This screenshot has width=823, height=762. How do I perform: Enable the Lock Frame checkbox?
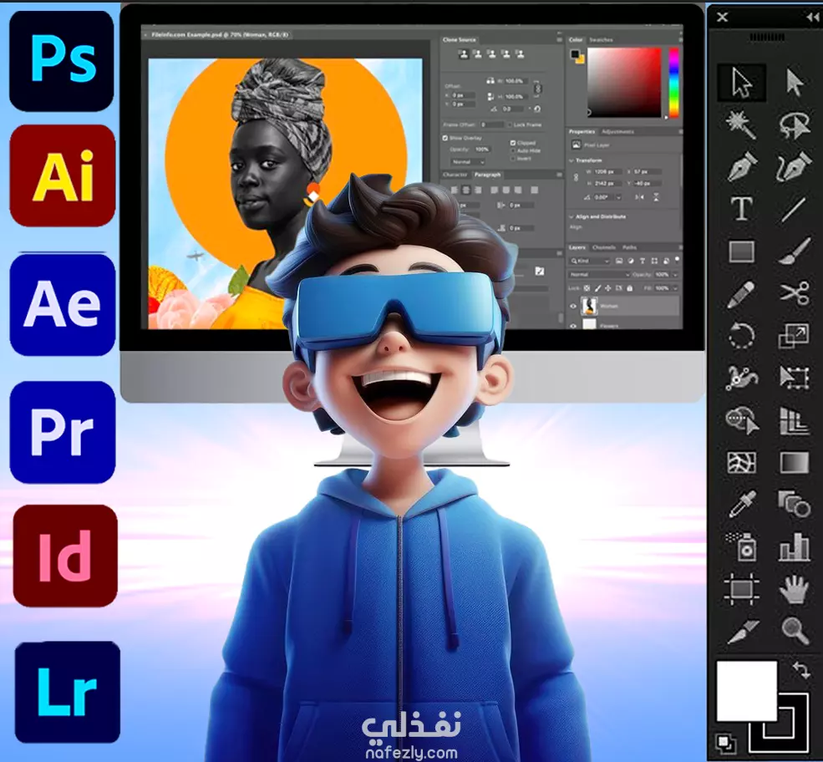click(x=509, y=124)
